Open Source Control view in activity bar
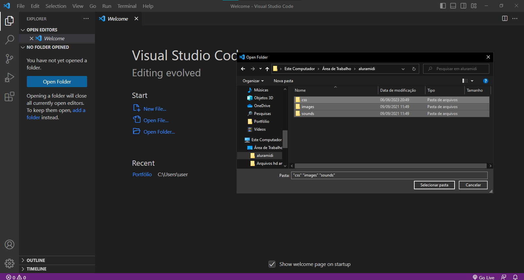 click(x=9, y=59)
